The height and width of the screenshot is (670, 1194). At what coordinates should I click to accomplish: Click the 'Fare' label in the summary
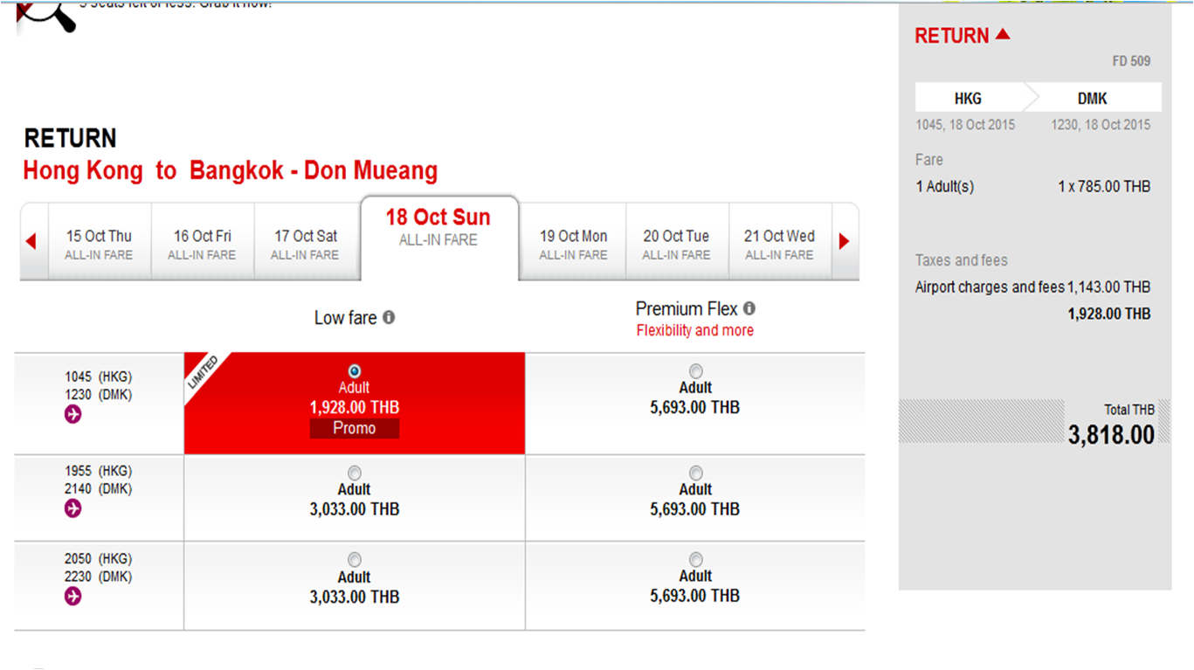(929, 160)
